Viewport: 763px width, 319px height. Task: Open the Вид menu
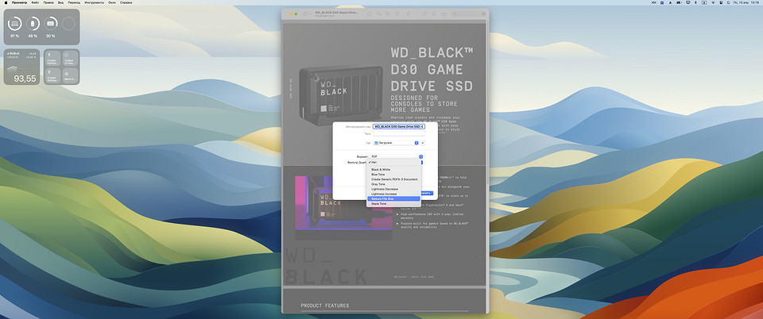60,2
